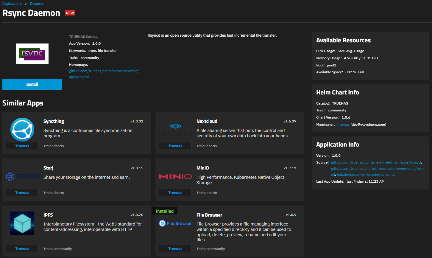This screenshot has width=432, height=258.
Task: Click the Installed badge on File Browser
Action: coord(165,211)
